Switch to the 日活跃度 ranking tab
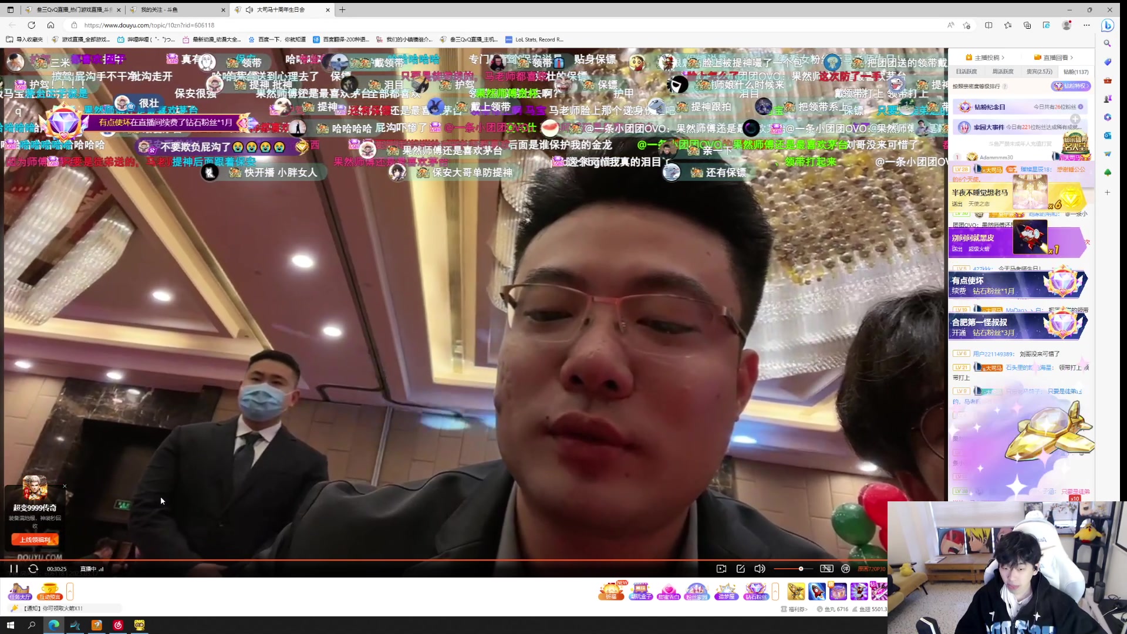 [x=967, y=71]
